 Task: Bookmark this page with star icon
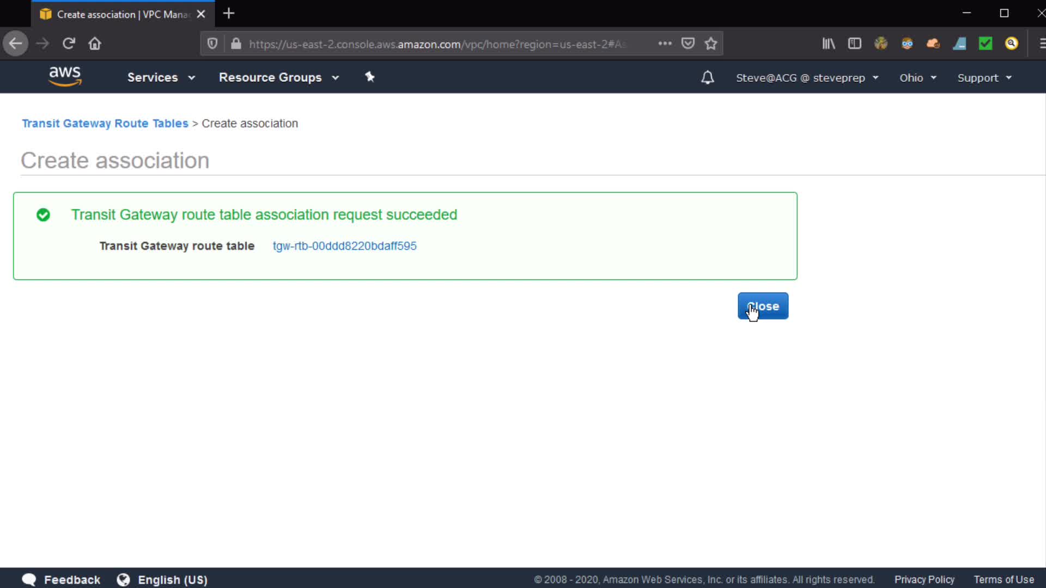711,44
